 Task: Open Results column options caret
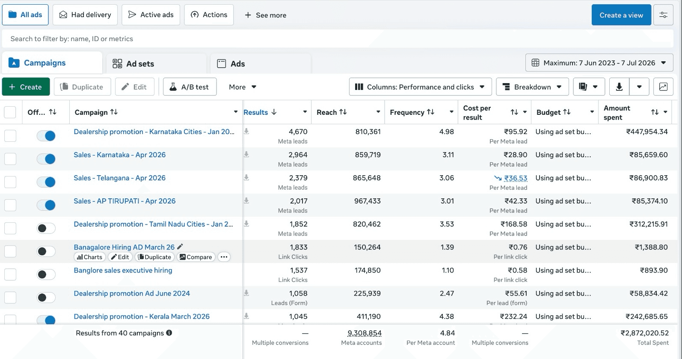(305, 112)
